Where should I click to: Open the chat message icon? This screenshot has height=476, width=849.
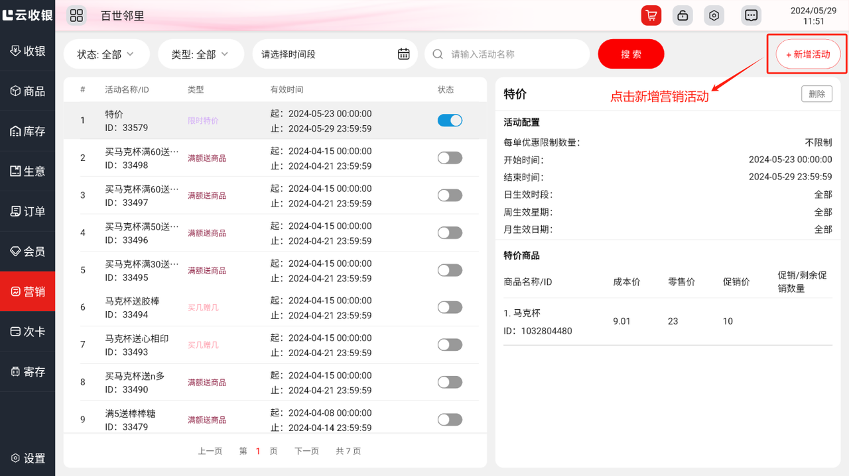[x=751, y=16]
